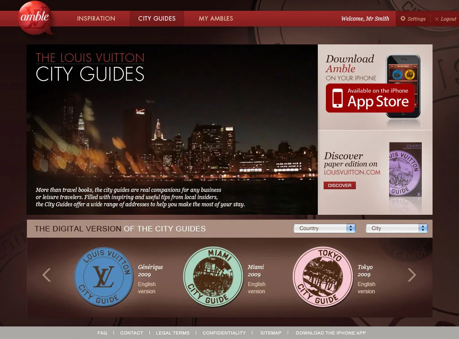Go to next city guides arrow
459x339 pixels.
(411, 275)
